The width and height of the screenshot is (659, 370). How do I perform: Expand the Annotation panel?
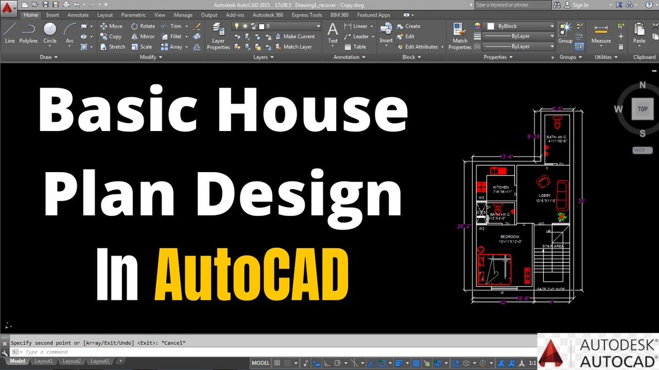[350, 57]
